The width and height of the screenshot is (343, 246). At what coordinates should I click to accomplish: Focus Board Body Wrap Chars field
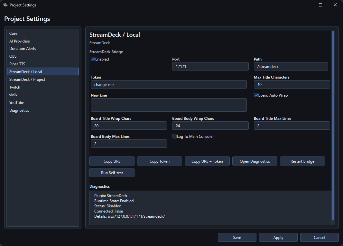click(x=210, y=126)
